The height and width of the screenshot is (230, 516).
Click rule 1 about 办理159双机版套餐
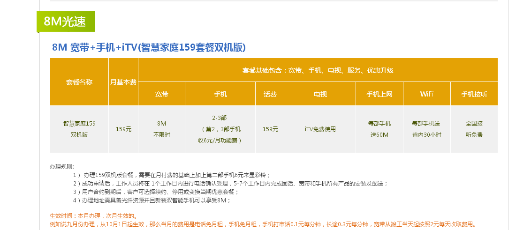(171, 175)
